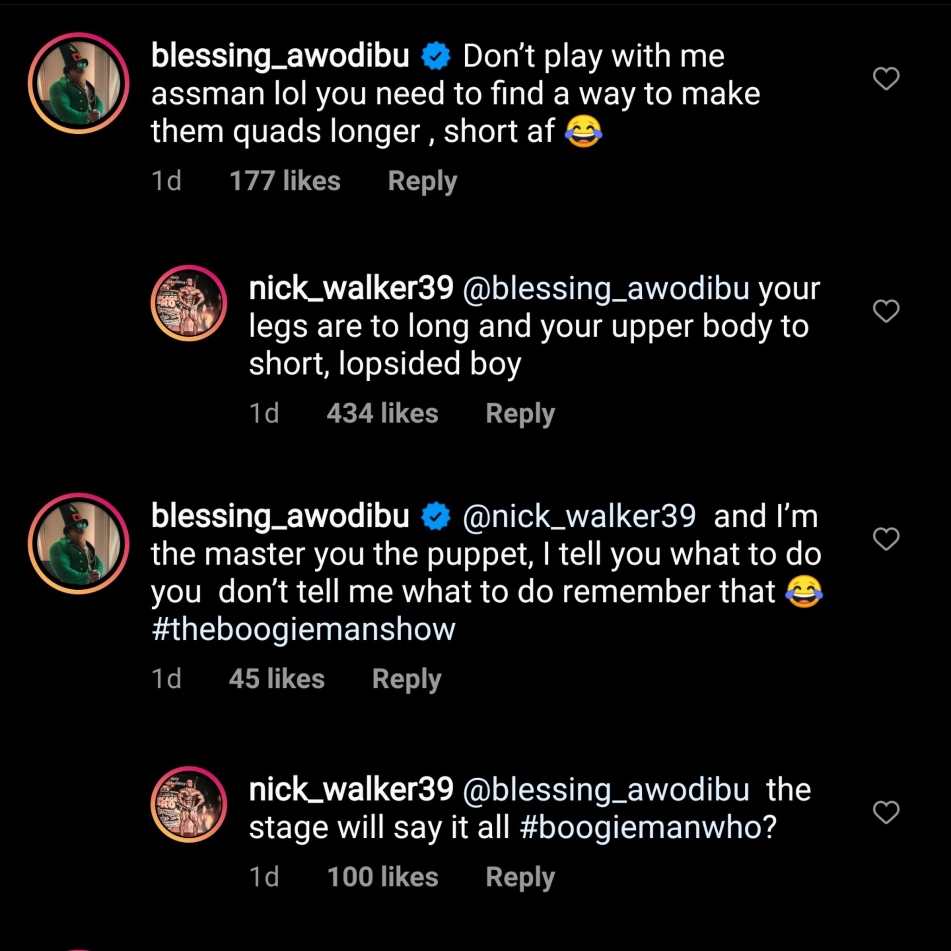Like the 'master you the puppet' comment
The width and height of the screenshot is (951, 951).
886,539
